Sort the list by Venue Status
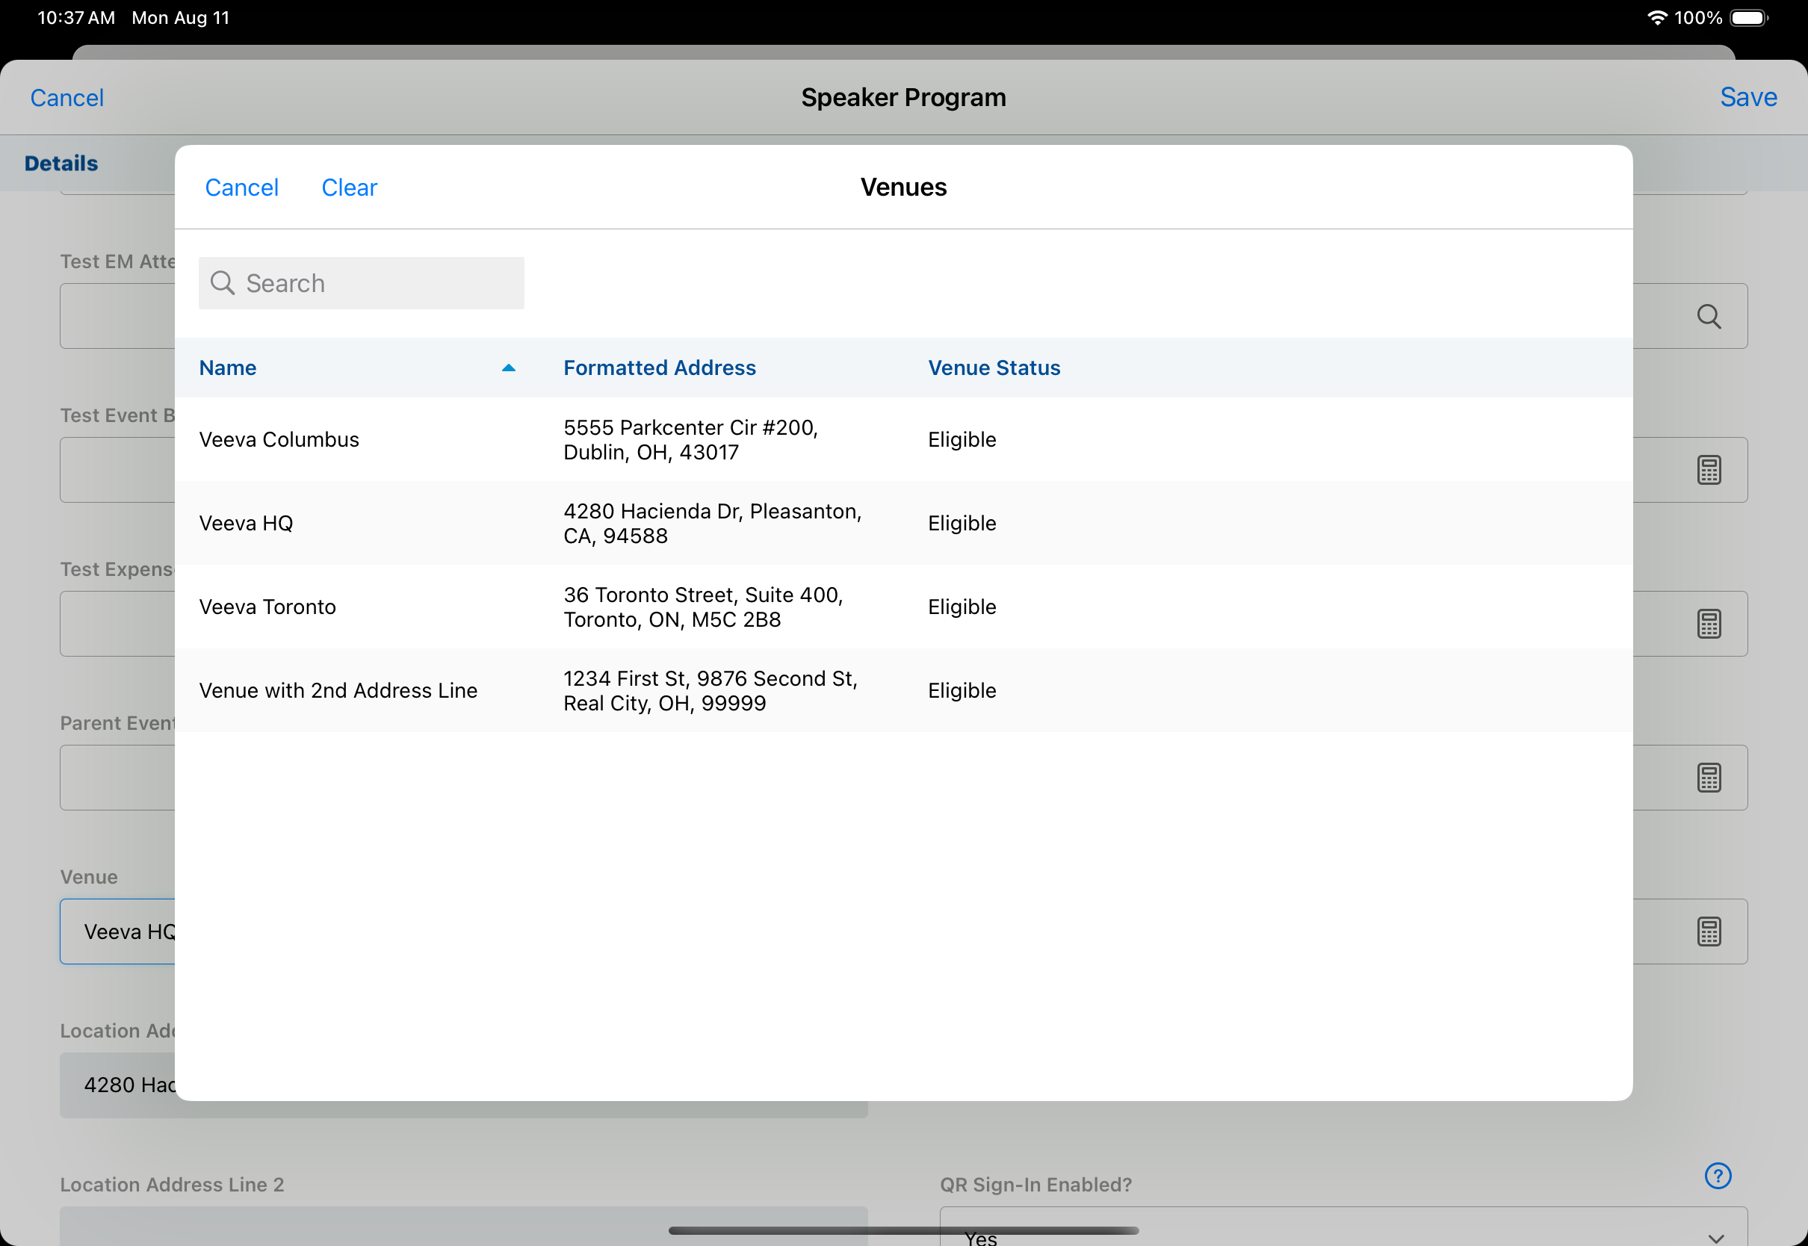 pyautogui.click(x=994, y=368)
